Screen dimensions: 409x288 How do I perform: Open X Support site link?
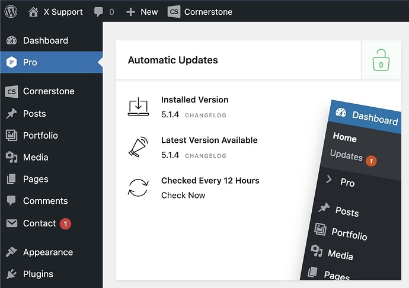(63, 12)
